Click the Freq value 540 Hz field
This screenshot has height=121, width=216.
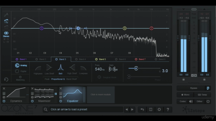[100, 69]
